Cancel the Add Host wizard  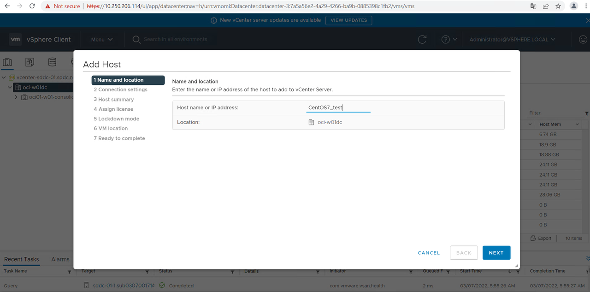[x=429, y=253]
